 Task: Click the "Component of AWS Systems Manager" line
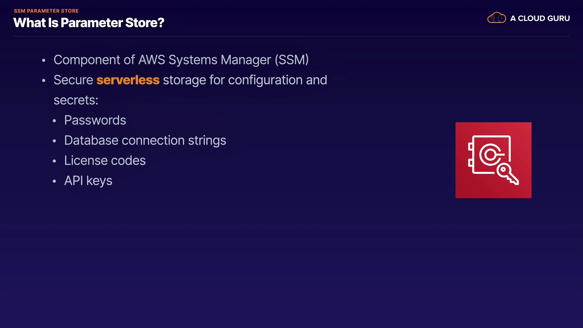(x=181, y=60)
